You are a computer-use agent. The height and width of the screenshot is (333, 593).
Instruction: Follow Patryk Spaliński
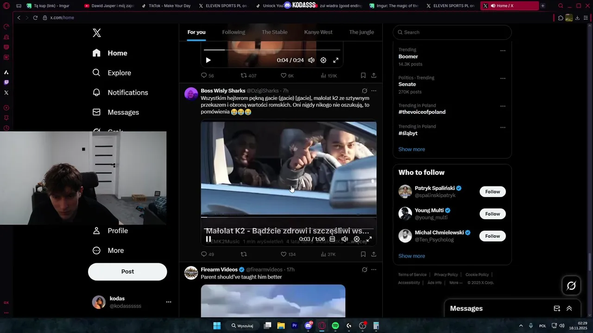(x=492, y=191)
